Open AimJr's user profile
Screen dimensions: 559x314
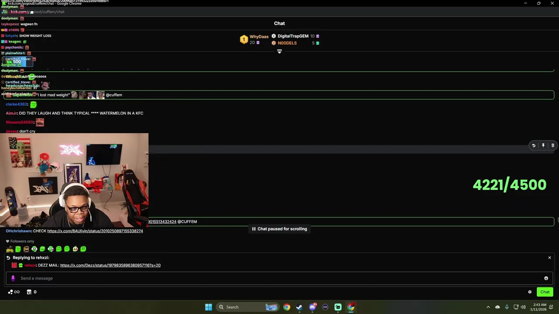pyautogui.click(x=11, y=113)
